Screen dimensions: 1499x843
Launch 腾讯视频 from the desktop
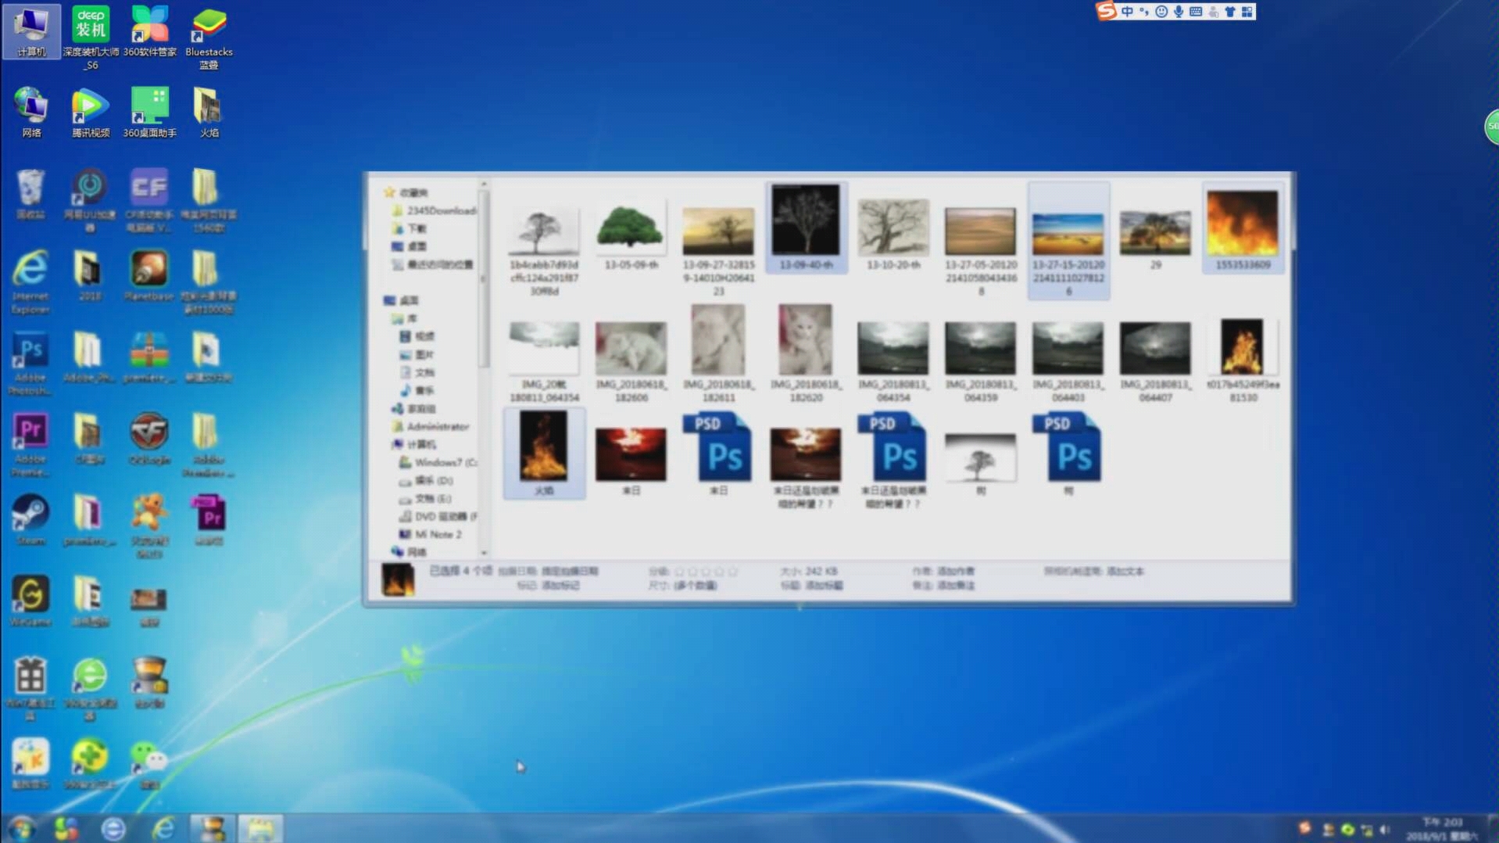[91, 112]
